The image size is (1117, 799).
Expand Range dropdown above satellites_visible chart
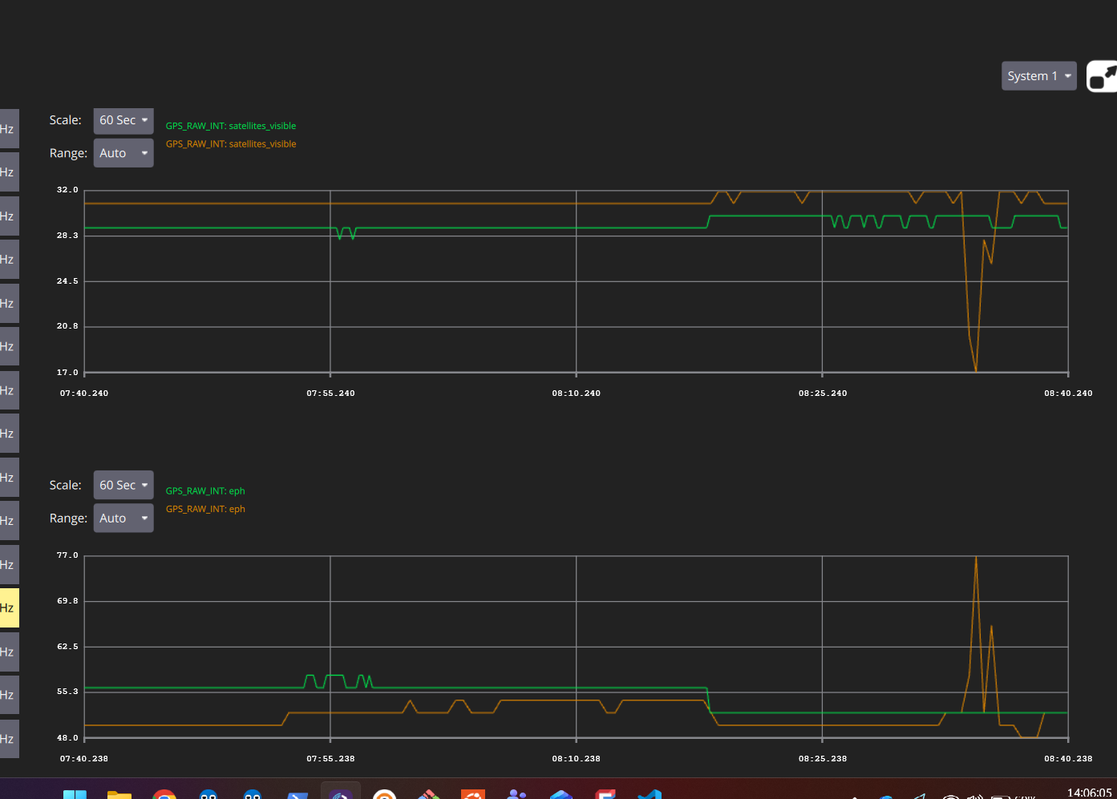click(123, 153)
